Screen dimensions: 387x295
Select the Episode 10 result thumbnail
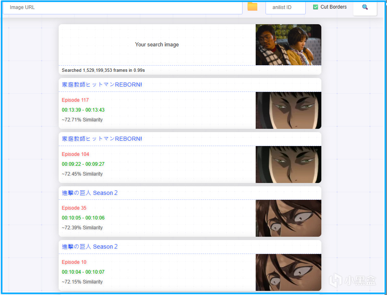pyautogui.click(x=288, y=272)
